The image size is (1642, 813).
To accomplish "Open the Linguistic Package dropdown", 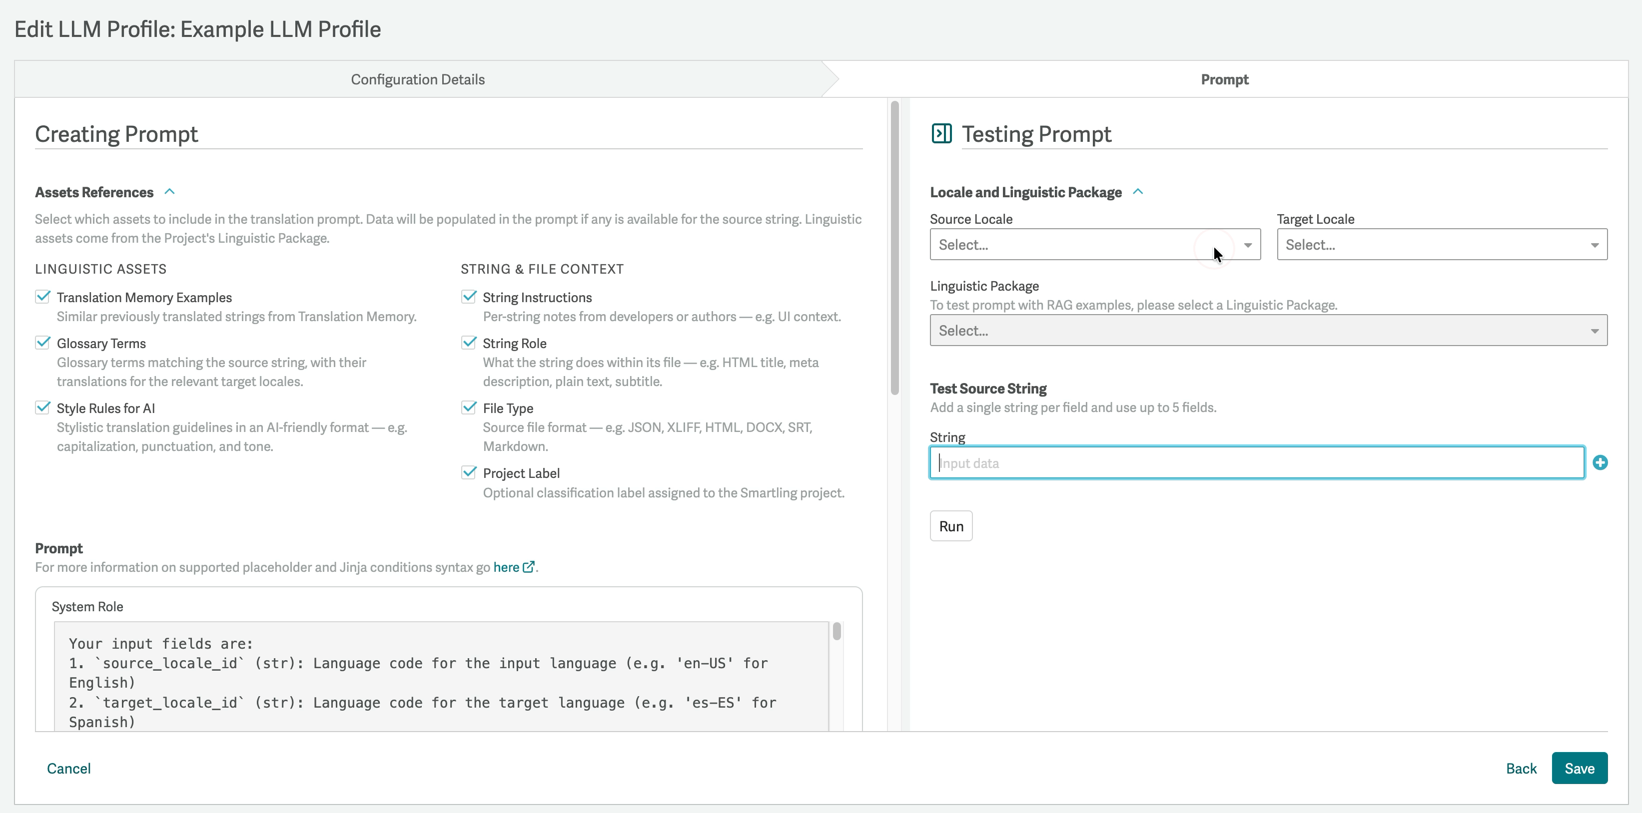I will pyautogui.click(x=1268, y=331).
